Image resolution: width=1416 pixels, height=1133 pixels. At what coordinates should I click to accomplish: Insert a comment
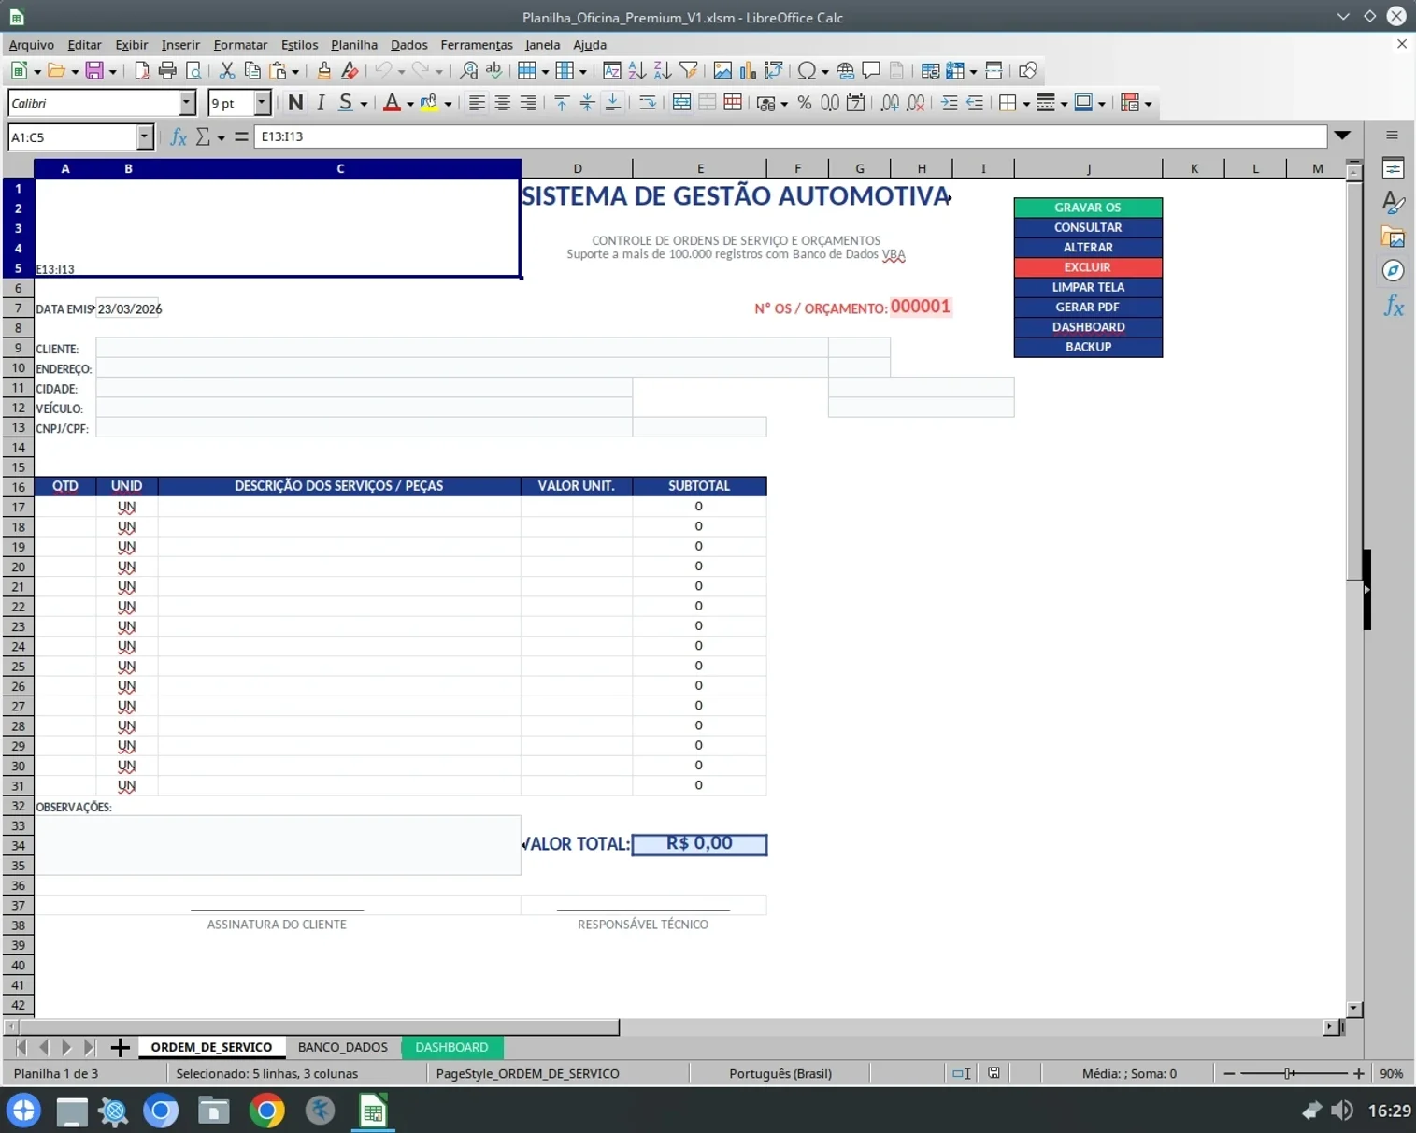(x=871, y=70)
